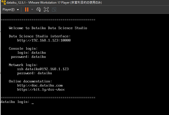Screen dimensions: 169x115
Task: Click the 'Data Science Studio interface:' text
Action: pyautogui.click(x=40, y=36)
